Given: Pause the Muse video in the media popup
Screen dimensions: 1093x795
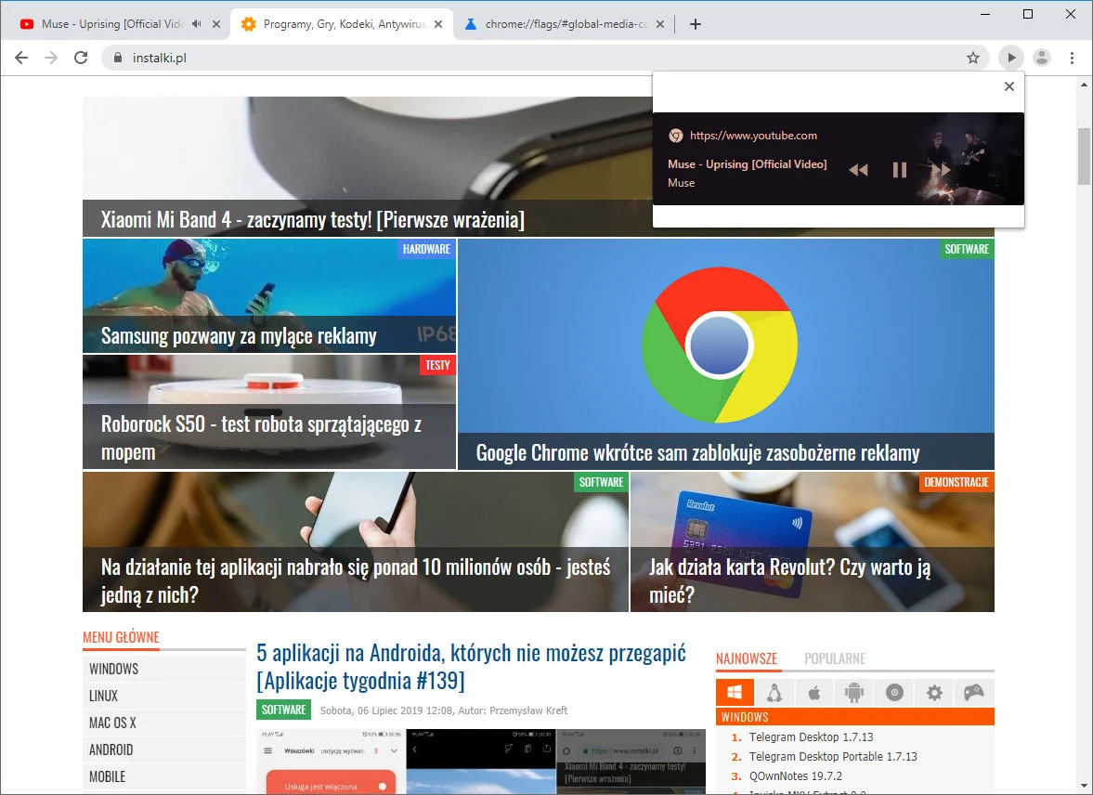Looking at the screenshot, I should click(x=899, y=169).
